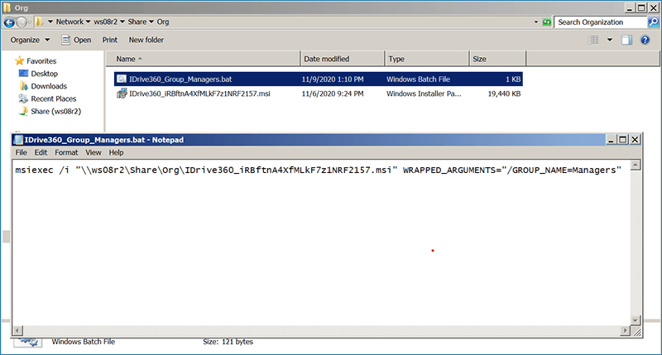Close the Notepad window
662x355 pixels.
[635, 139]
